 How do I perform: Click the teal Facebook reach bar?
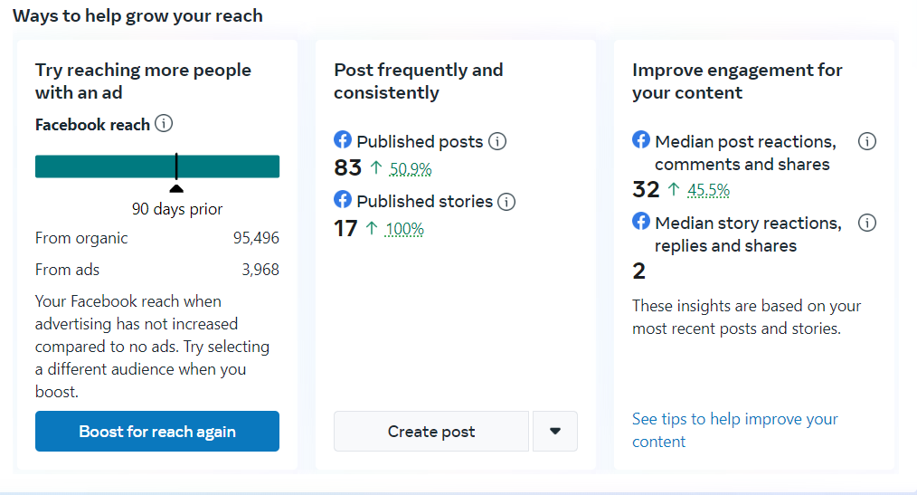(109, 167)
